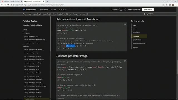Screen dimensions: 178x100
Task: Open Array.prototype.findIndex() in sidebar
Action: (x=34, y=79)
